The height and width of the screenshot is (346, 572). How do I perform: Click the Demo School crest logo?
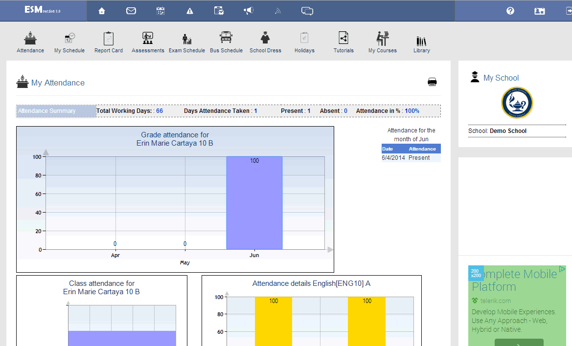(x=517, y=103)
